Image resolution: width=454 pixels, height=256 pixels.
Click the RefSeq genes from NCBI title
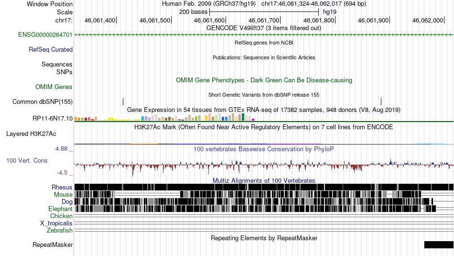[x=264, y=43]
